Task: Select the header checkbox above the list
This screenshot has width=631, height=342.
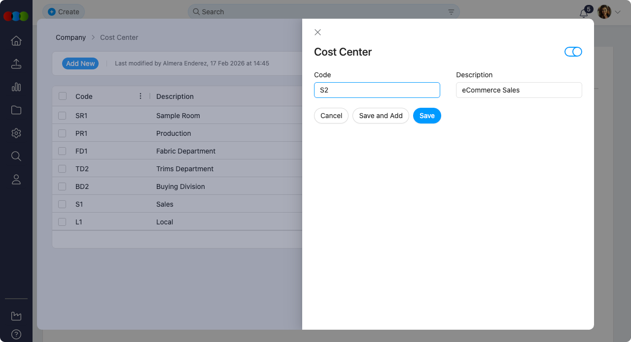Action: pyautogui.click(x=62, y=96)
